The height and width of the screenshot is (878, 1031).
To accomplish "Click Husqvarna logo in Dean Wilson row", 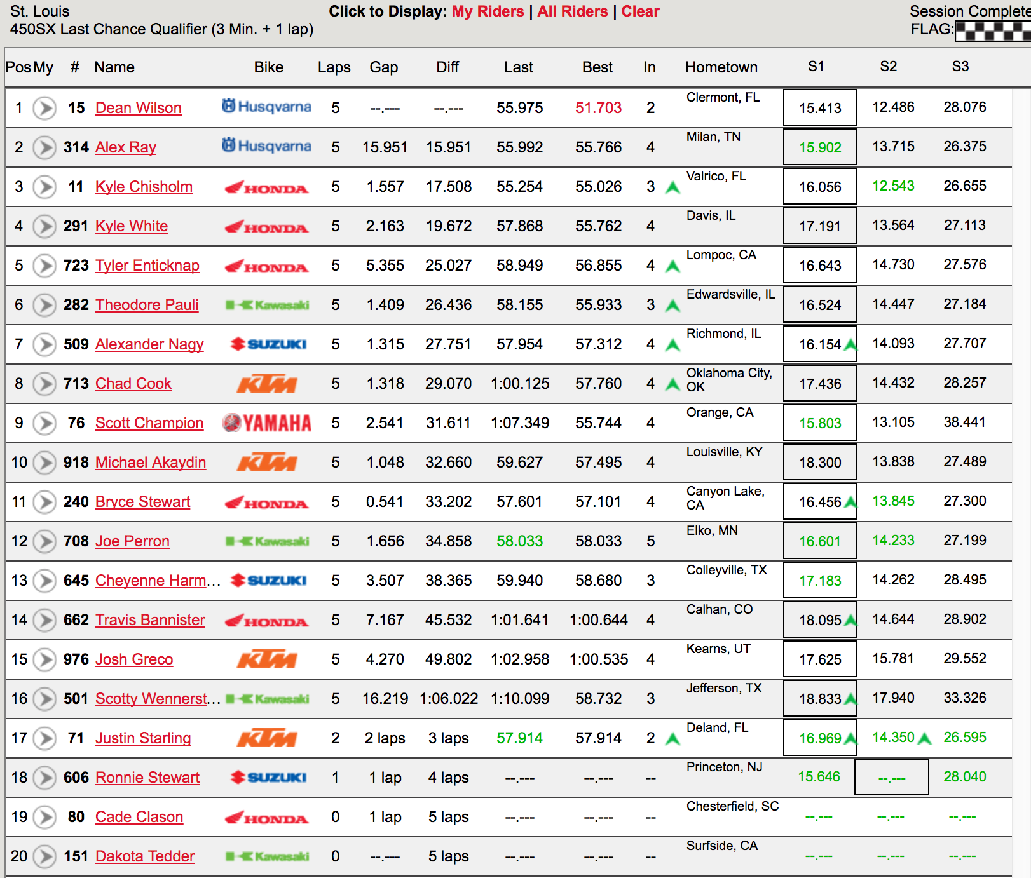I will (267, 106).
